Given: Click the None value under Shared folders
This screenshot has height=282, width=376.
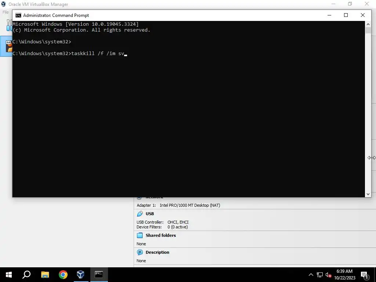Looking at the screenshot, I should (141, 244).
